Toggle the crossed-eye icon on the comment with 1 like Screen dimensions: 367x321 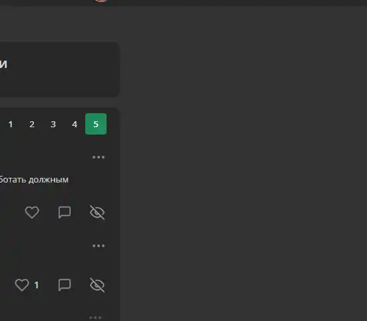point(97,285)
